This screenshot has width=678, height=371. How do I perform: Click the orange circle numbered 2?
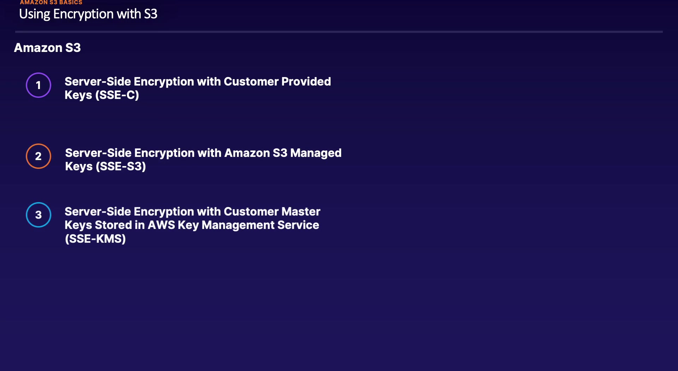coord(38,156)
